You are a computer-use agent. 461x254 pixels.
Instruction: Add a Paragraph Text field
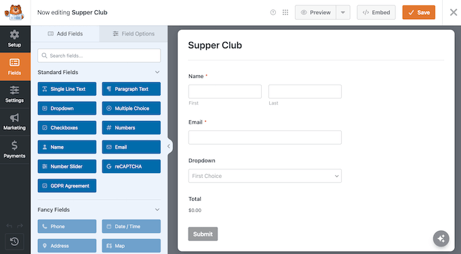click(131, 89)
